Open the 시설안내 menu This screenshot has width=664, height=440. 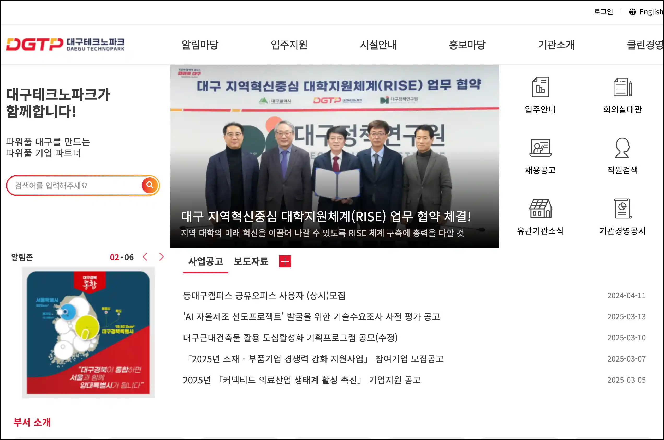pos(378,45)
